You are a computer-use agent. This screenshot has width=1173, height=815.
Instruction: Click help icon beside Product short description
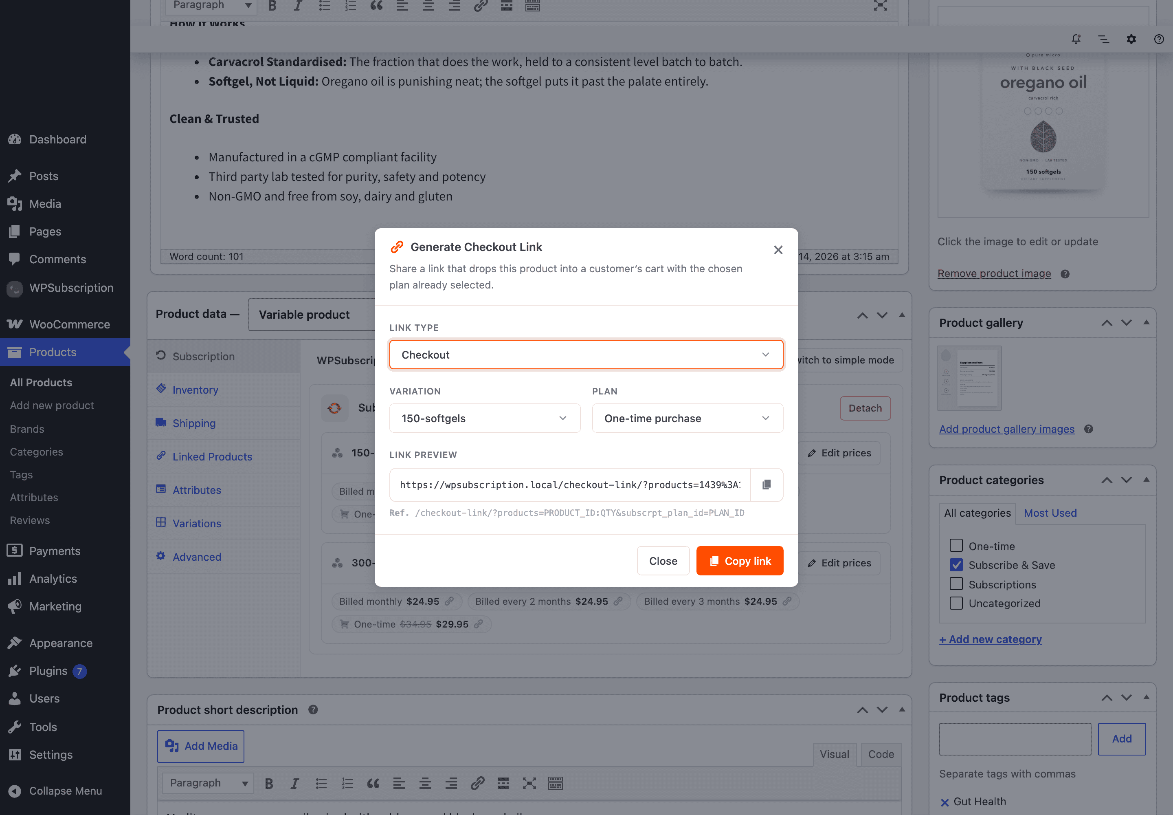point(313,709)
